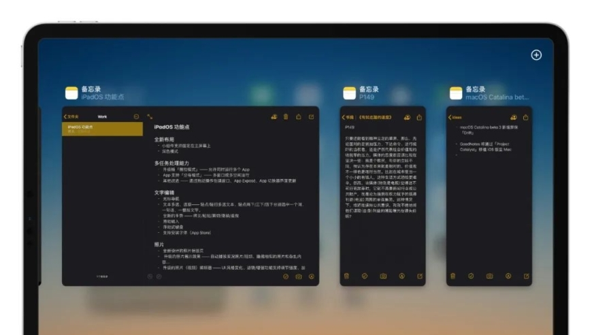Image resolution: width=592 pixels, height=335 pixels.
Task: Tap add-people icon in macOS Catalina window
Action: pyautogui.click(x=514, y=118)
